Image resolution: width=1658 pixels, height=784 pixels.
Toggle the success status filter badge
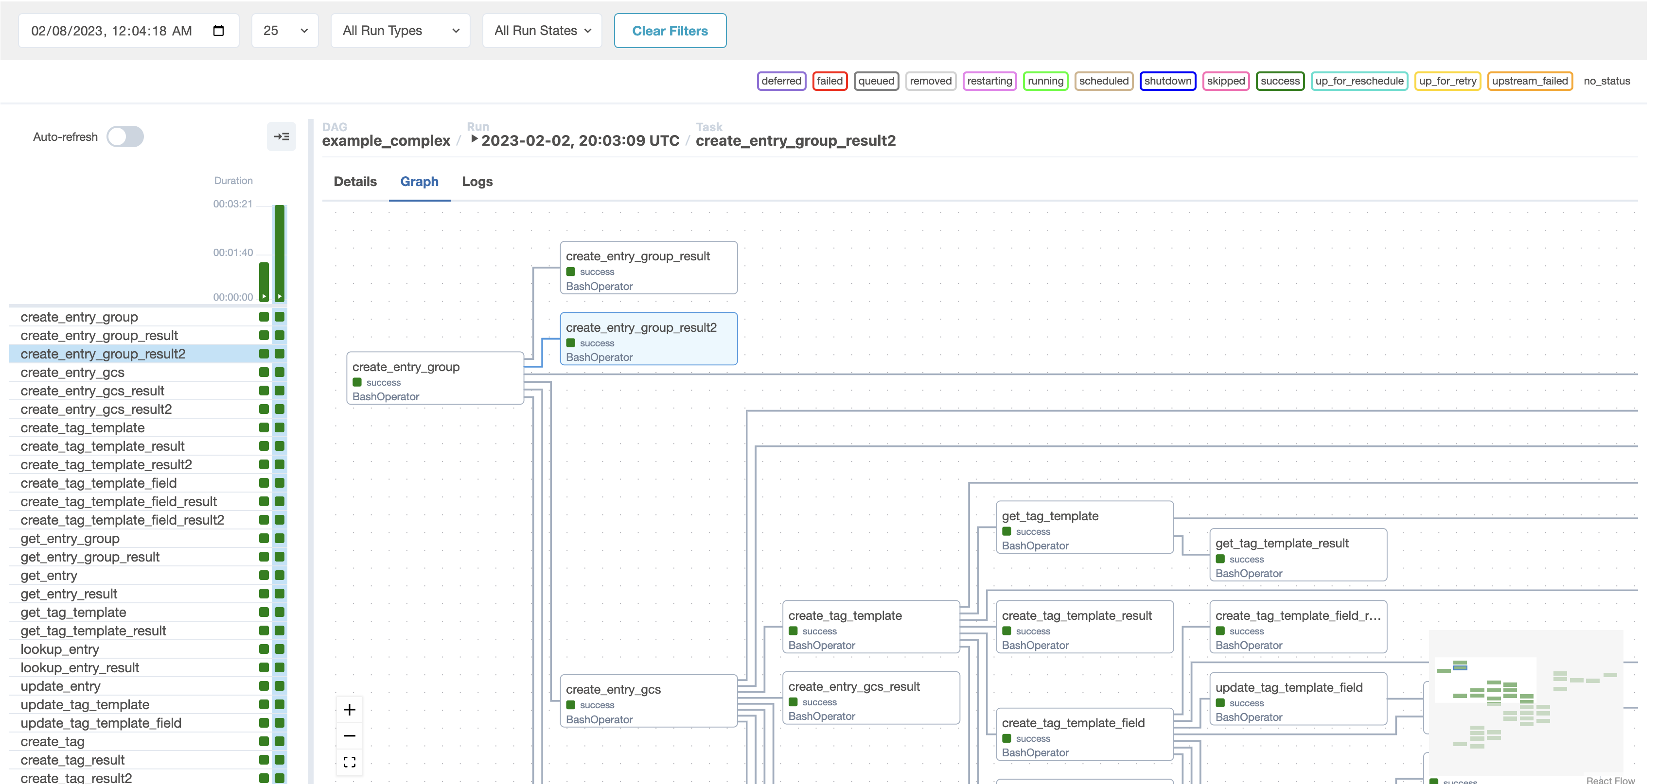point(1280,81)
